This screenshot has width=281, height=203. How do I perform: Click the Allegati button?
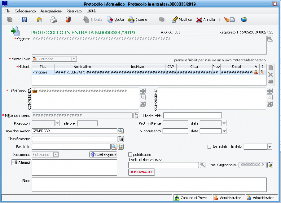coord(21,162)
